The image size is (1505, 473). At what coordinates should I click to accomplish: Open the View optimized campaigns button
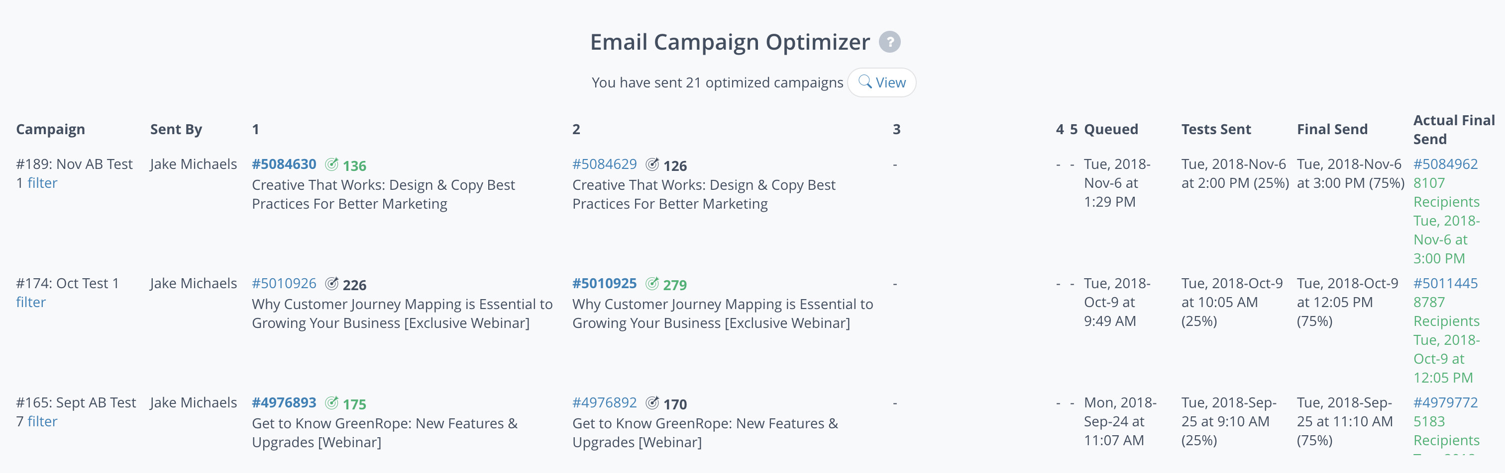(881, 82)
